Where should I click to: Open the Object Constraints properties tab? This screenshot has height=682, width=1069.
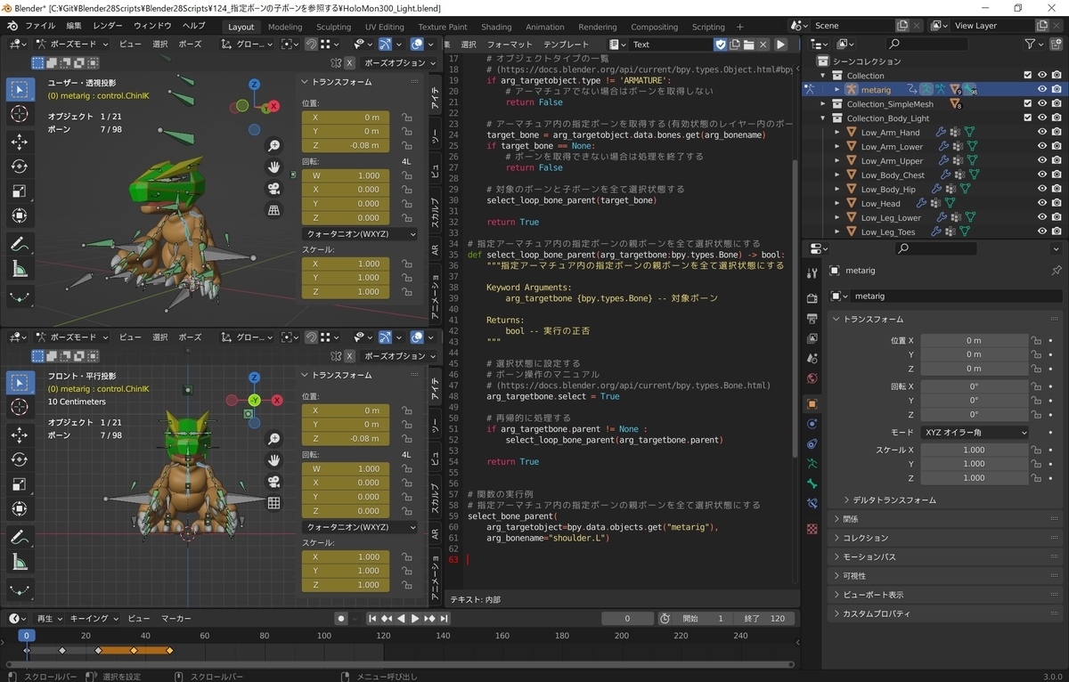pyautogui.click(x=812, y=443)
